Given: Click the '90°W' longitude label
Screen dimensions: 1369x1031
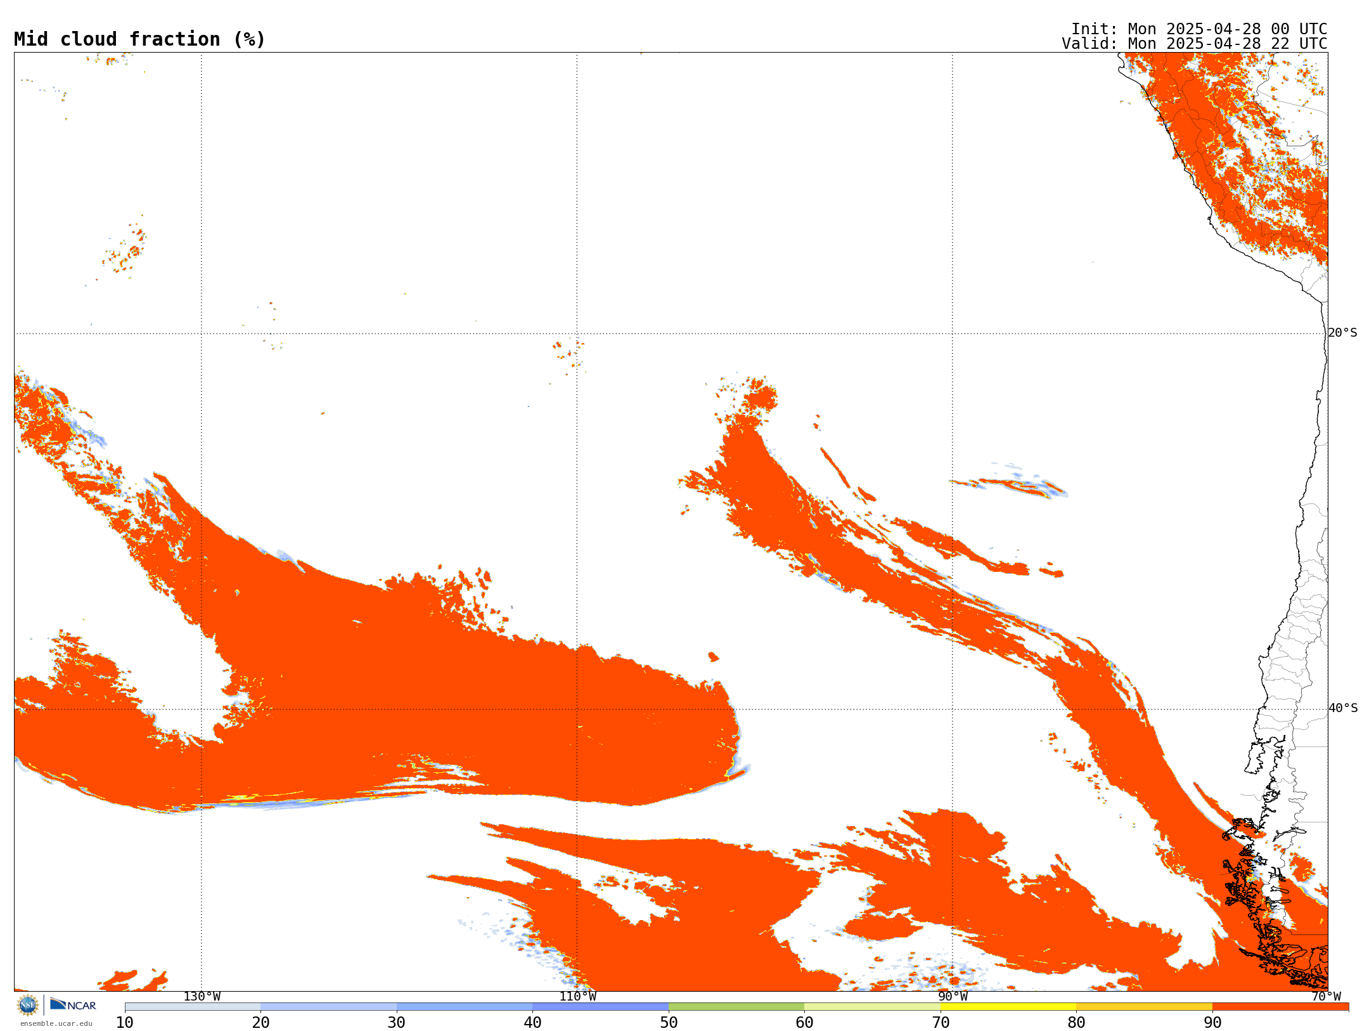Looking at the screenshot, I should click(x=953, y=997).
